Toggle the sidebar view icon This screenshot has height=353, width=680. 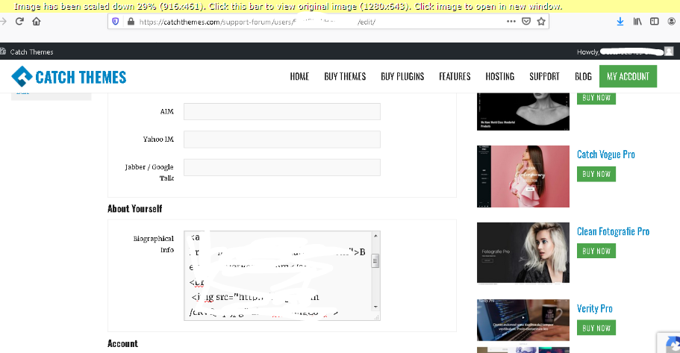(x=655, y=21)
